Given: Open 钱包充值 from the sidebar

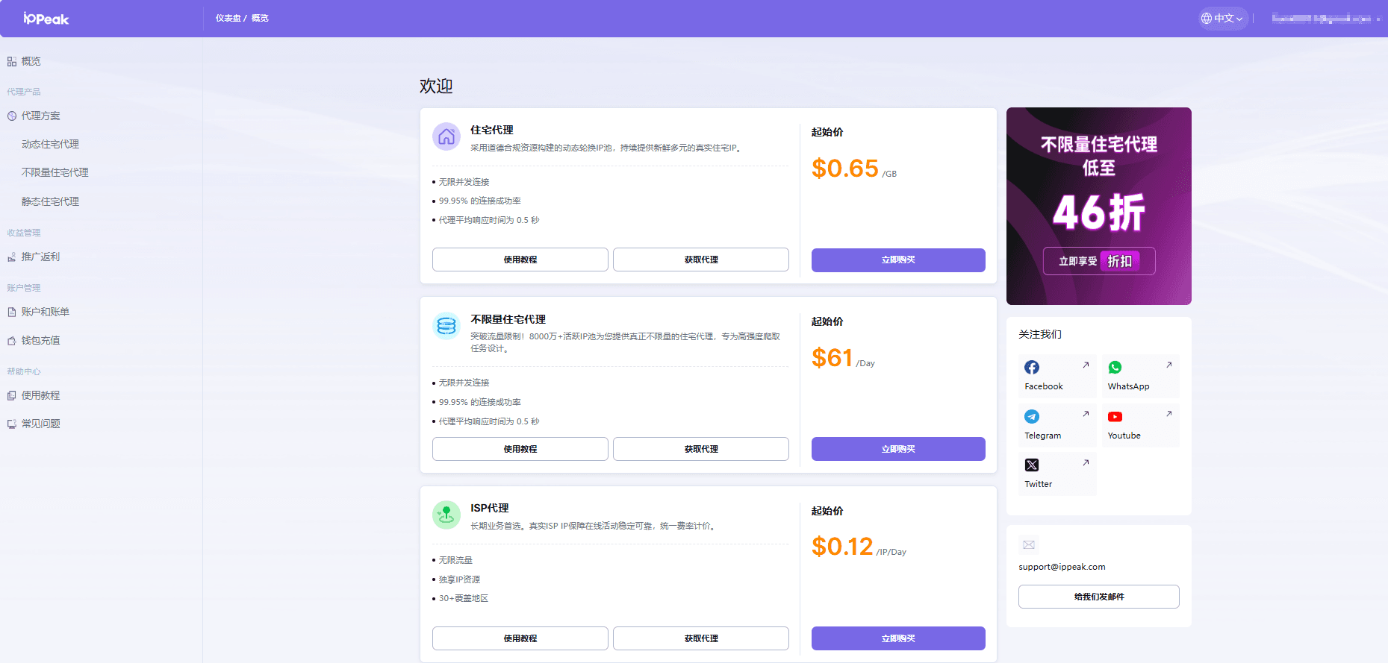Looking at the screenshot, I should 40,341.
